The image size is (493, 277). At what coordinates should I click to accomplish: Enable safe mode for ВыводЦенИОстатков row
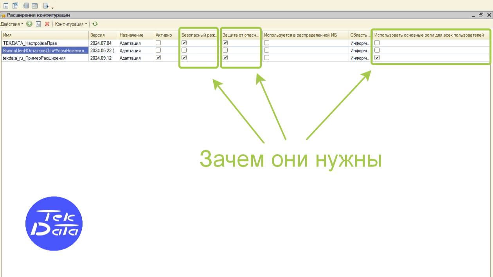click(184, 50)
